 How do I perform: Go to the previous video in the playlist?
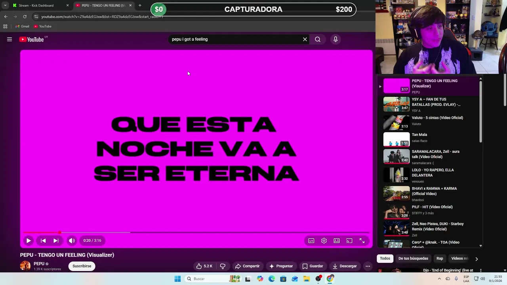43,240
